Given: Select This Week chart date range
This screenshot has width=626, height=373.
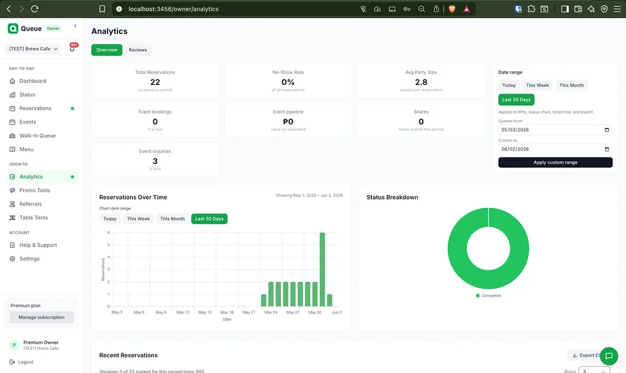Looking at the screenshot, I should 138,219.
